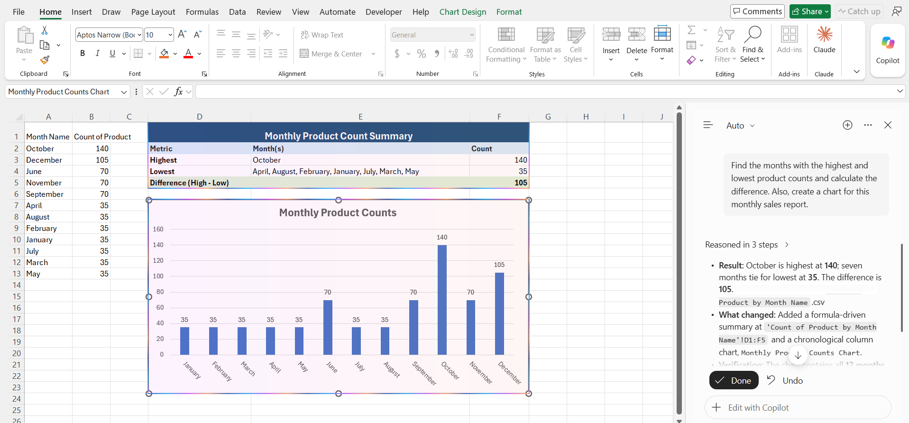This screenshot has width=909, height=423.
Task: Go to the Page Layout tab
Action: pos(153,12)
